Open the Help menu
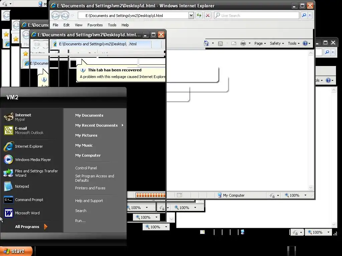Image resolution: width=342 pixels, height=256 pixels. pos(125,25)
